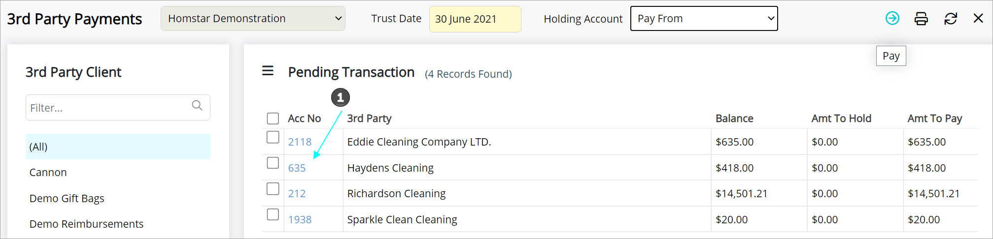This screenshot has width=993, height=239.
Task: Select the Haydens Cleaning row checkbox
Action: point(273,163)
